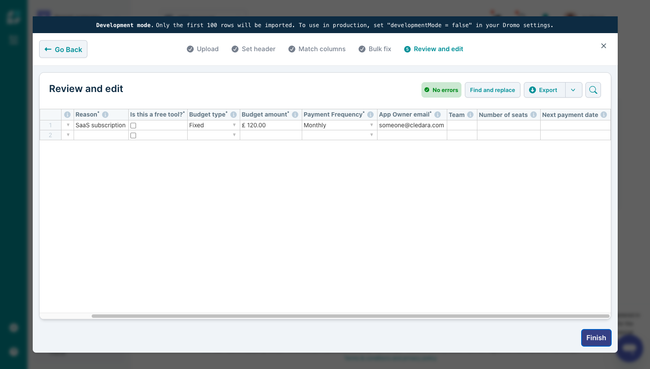Click the Go Back button
Image resolution: width=650 pixels, height=369 pixels.
tap(63, 49)
